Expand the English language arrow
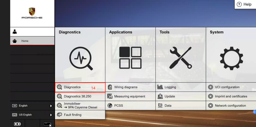 point(51,106)
